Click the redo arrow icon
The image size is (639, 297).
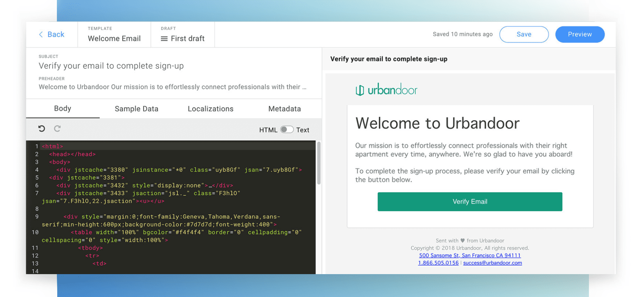[57, 129]
